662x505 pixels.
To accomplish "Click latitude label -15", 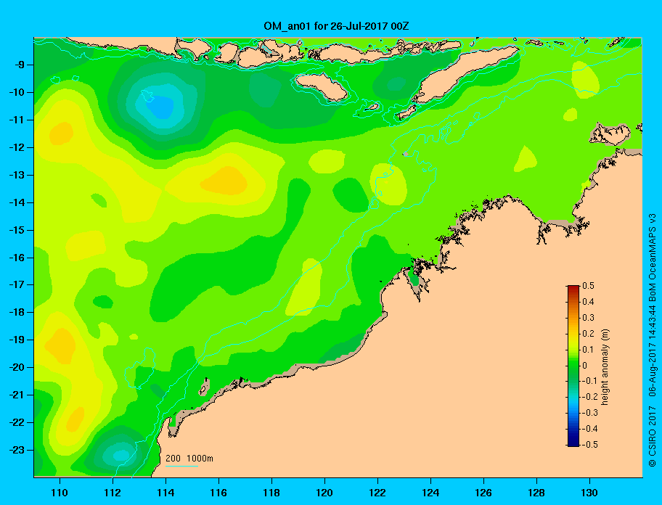I will tap(16, 230).
